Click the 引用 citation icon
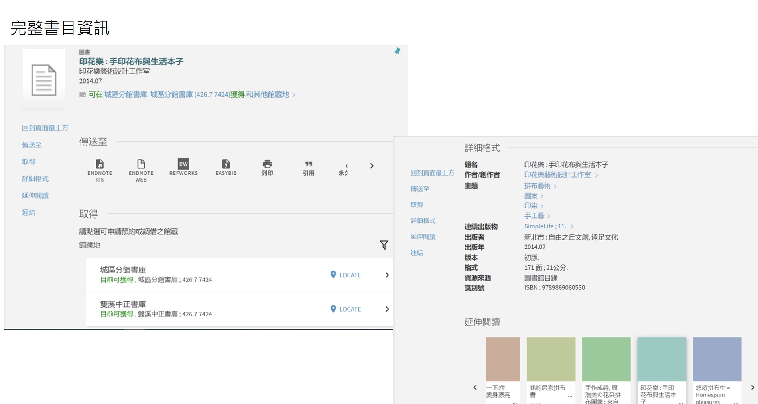The height and width of the screenshot is (404, 758). click(309, 164)
